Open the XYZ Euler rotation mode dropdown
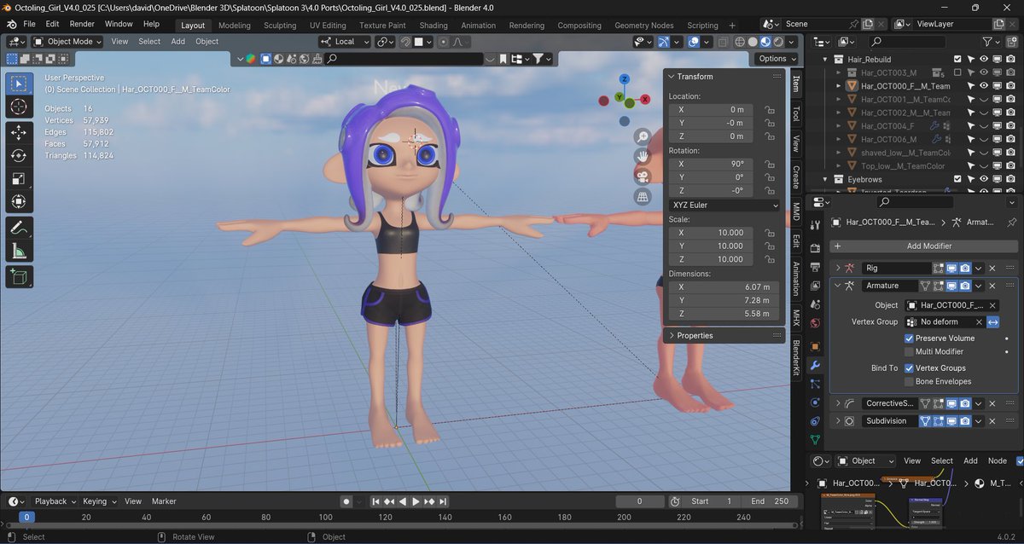1024x544 pixels. [x=724, y=205]
